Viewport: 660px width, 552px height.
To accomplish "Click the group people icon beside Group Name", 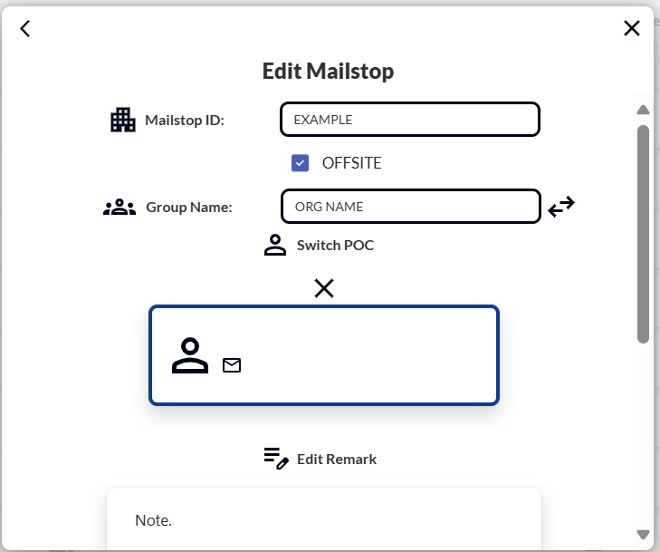I will coord(120,207).
